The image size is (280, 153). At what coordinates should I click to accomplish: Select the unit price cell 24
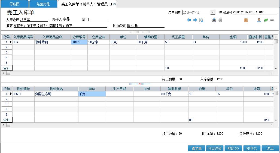click(x=206, y=42)
